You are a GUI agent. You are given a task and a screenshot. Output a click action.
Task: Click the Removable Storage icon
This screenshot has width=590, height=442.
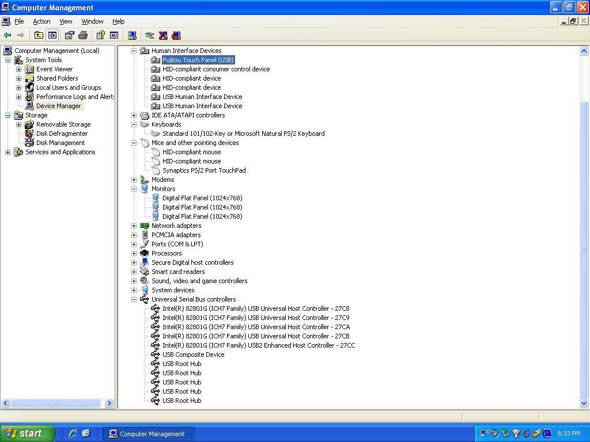29,124
